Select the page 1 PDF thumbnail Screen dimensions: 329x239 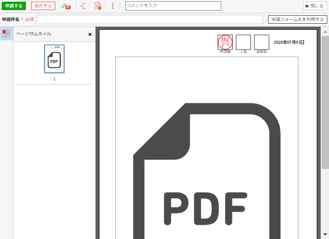(x=54, y=59)
